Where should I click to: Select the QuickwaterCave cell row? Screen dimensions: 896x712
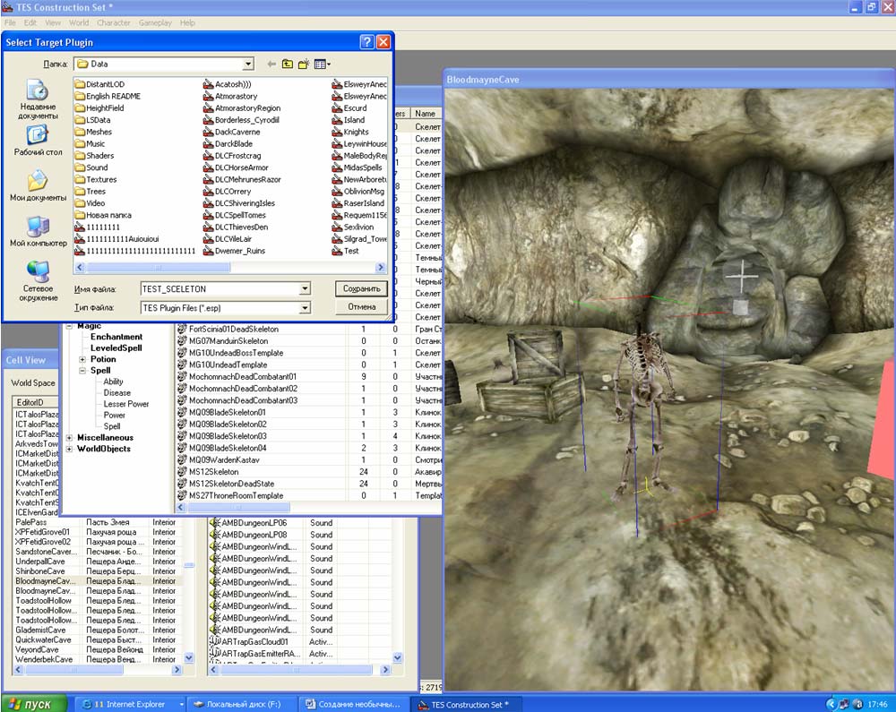pyautogui.click(x=97, y=639)
